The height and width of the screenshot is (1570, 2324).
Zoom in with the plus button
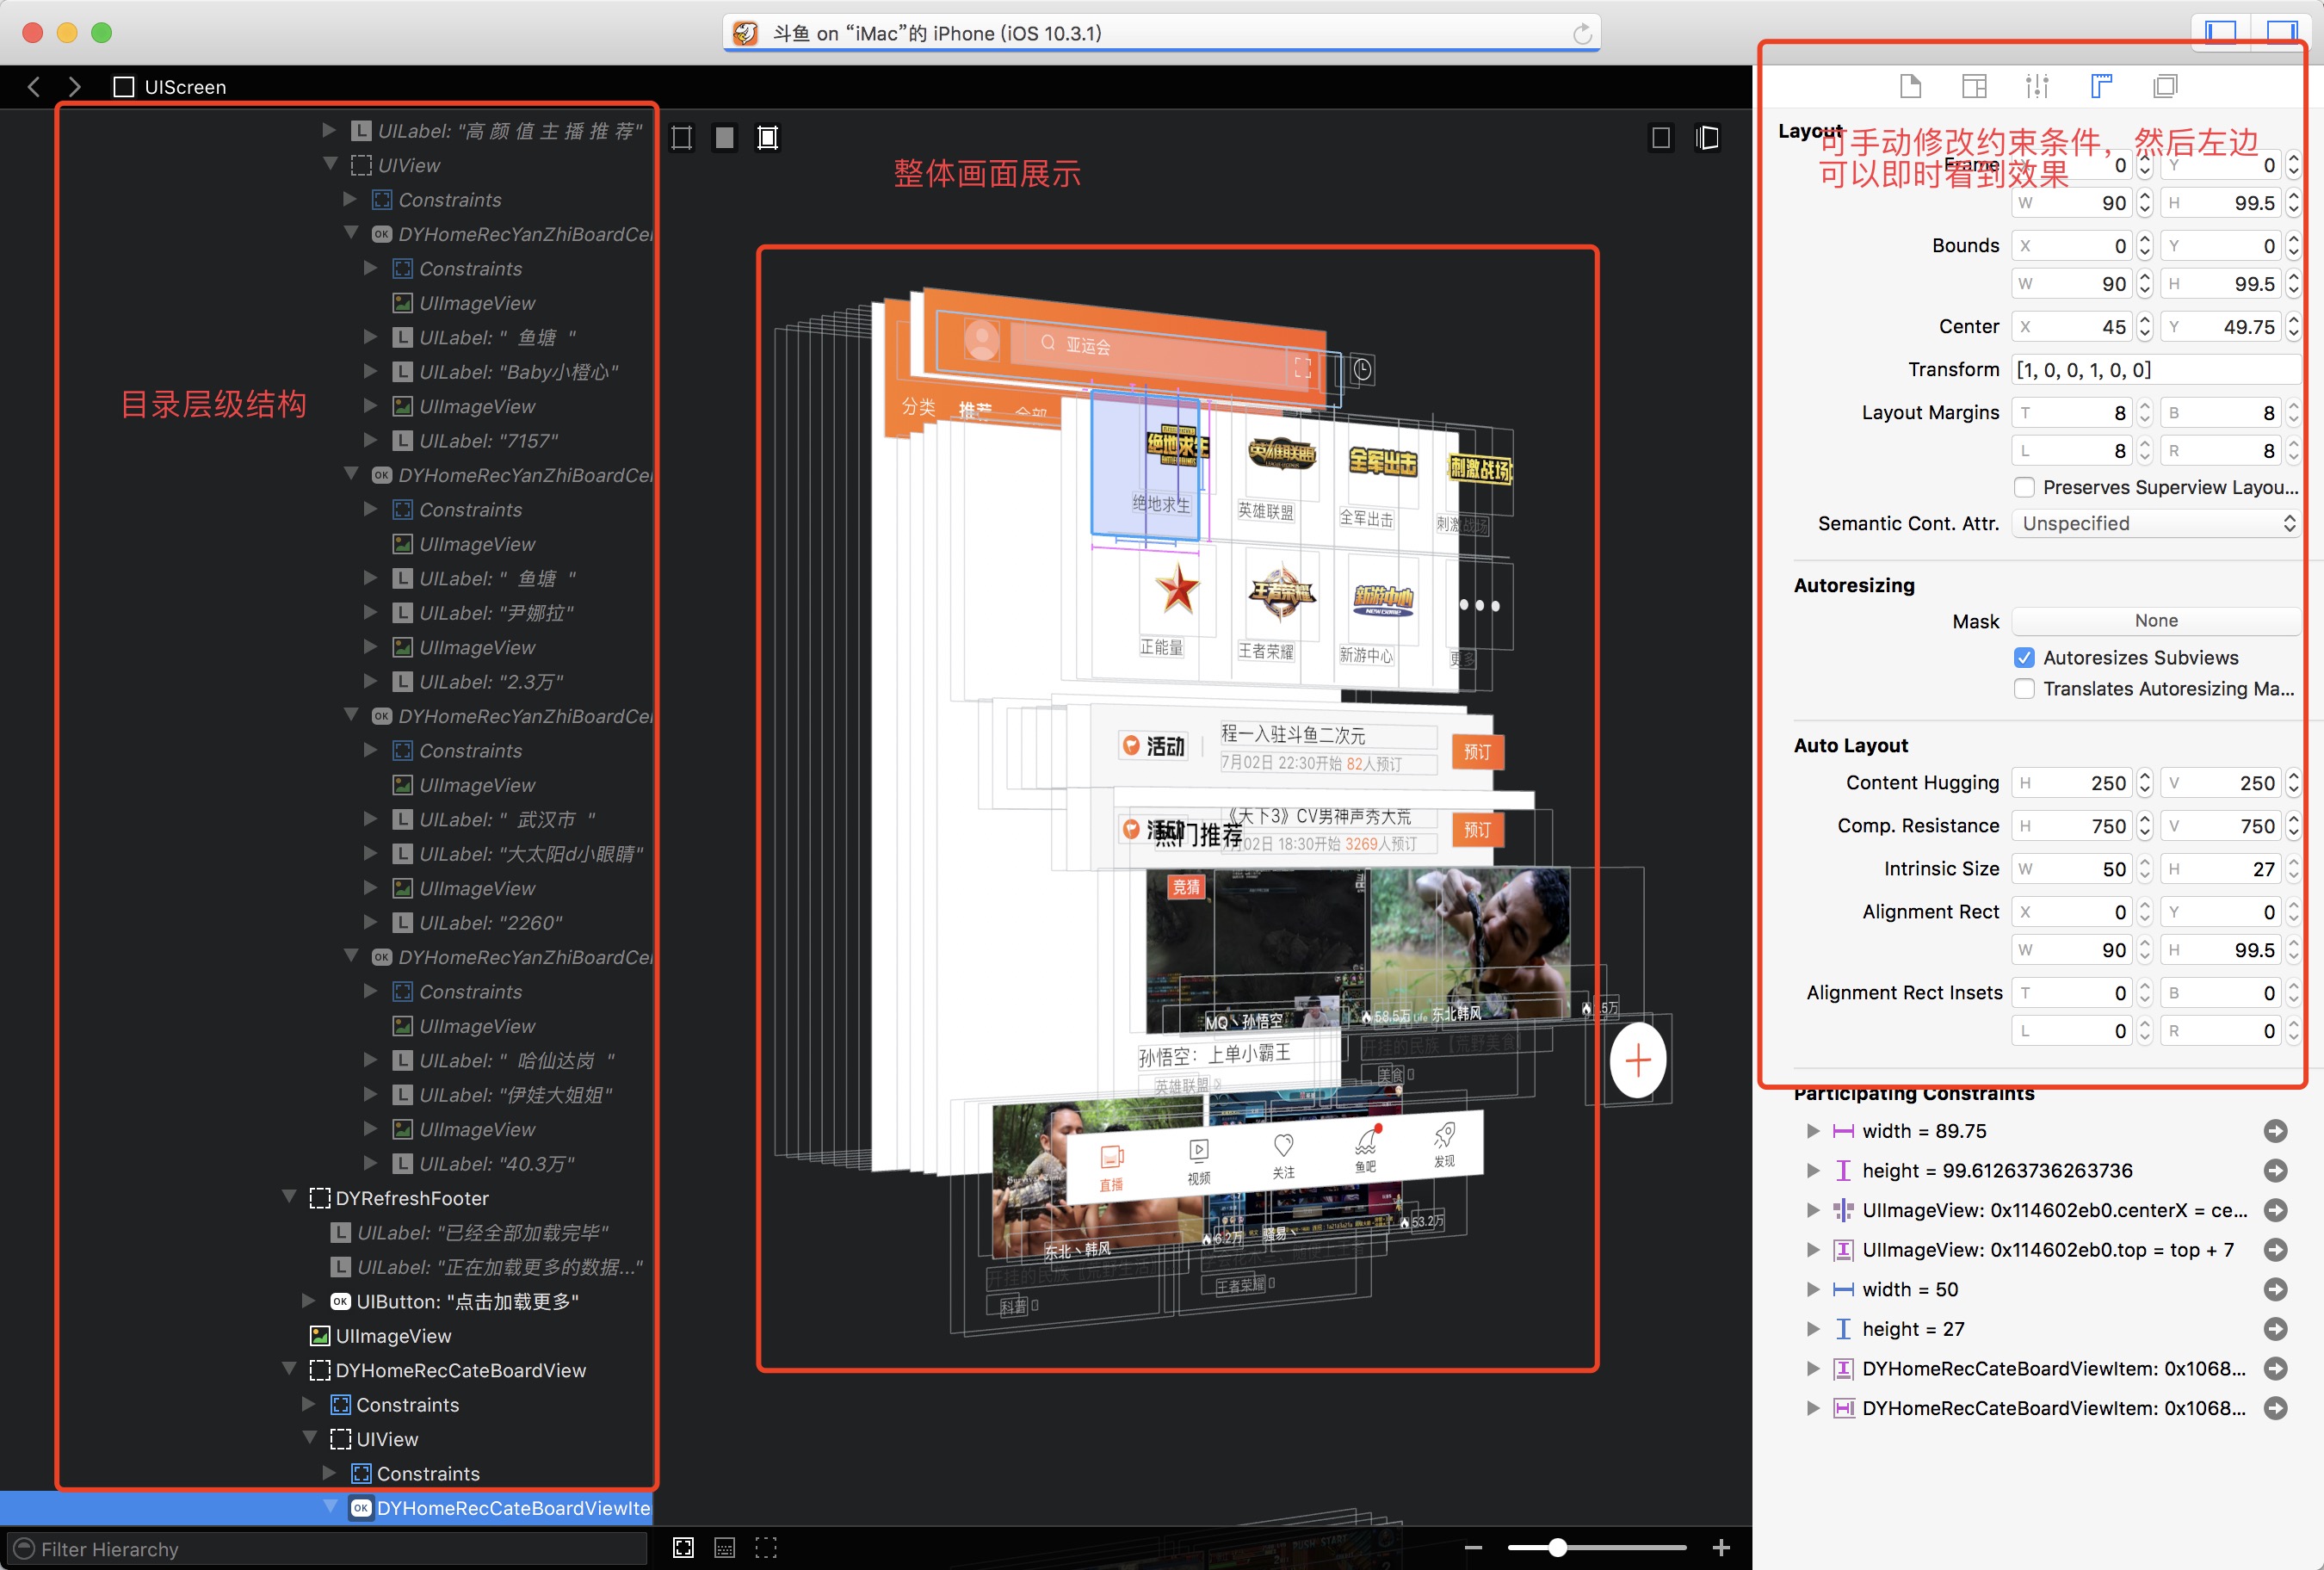tap(1721, 1548)
